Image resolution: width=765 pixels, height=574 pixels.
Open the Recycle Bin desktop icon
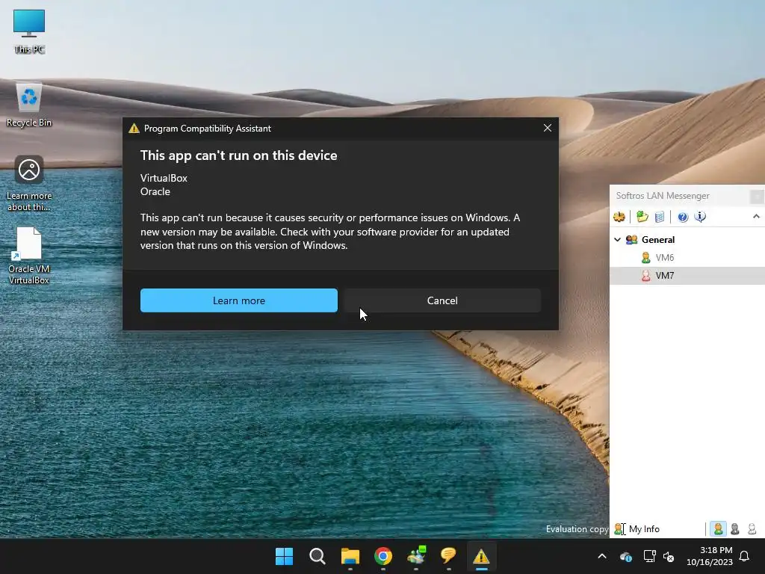tap(29, 105)
